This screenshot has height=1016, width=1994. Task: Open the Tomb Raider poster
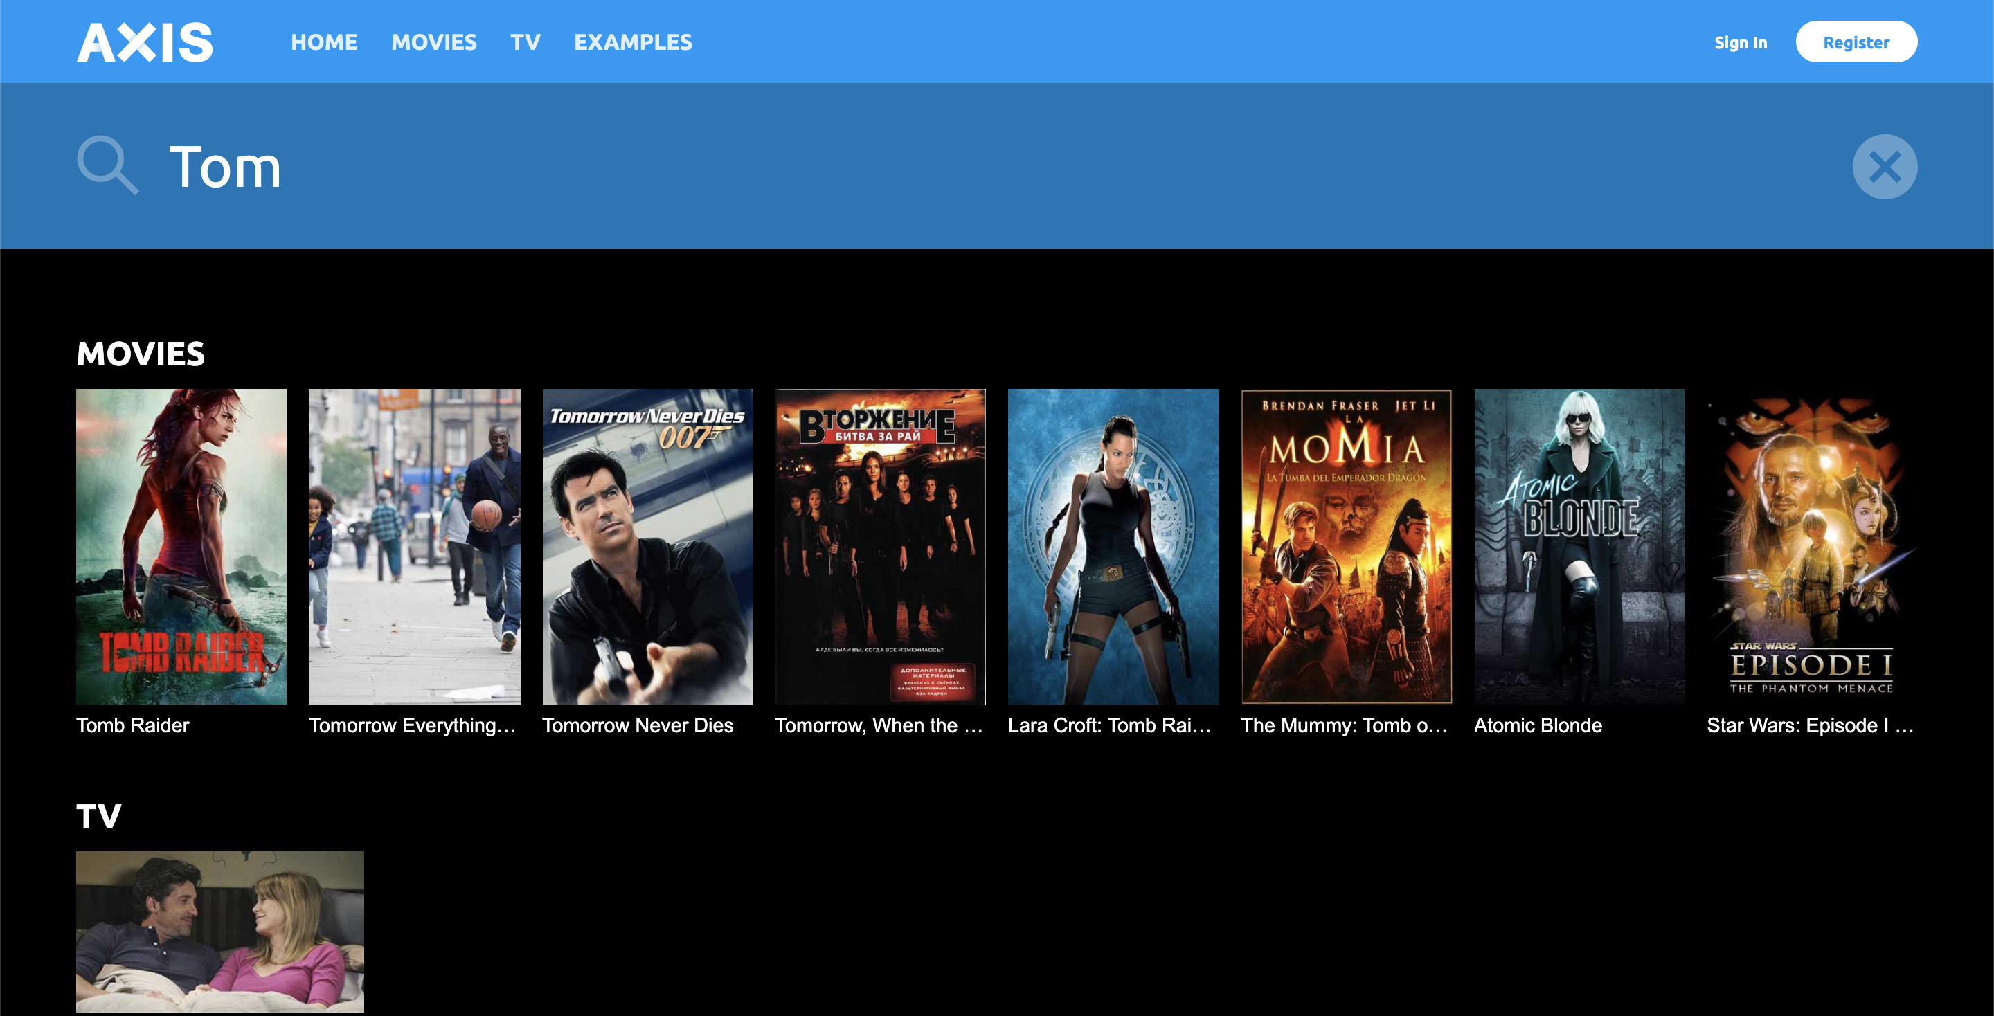click(181, 546)
